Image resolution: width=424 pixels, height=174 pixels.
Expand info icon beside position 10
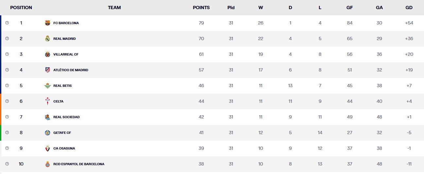pos(7,164)
